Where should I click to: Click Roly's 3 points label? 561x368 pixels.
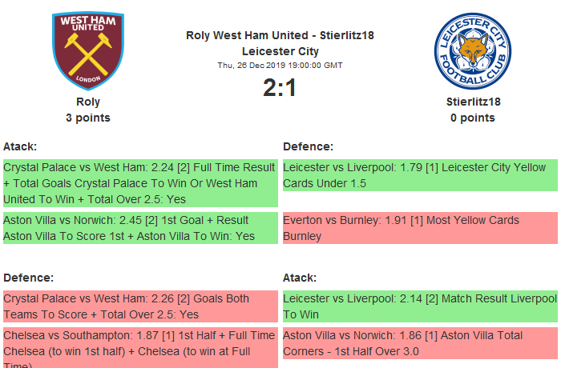click(x=88, y=118)
